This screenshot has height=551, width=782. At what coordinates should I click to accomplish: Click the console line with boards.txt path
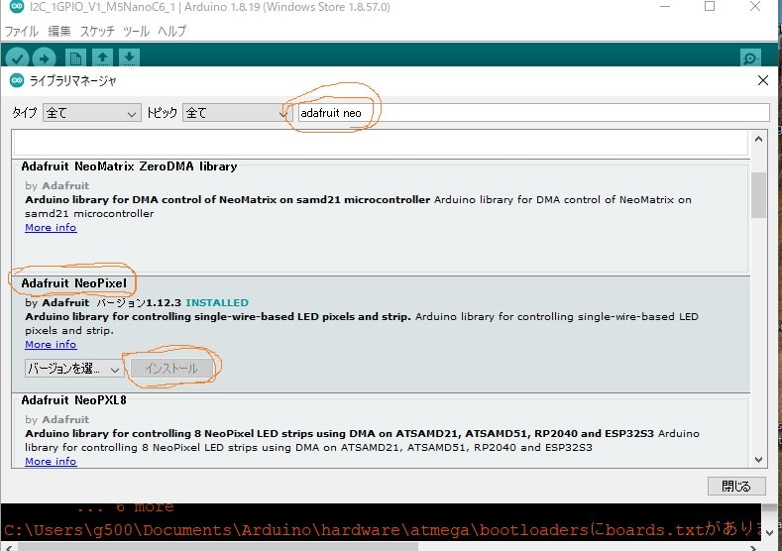coord(381,529)
